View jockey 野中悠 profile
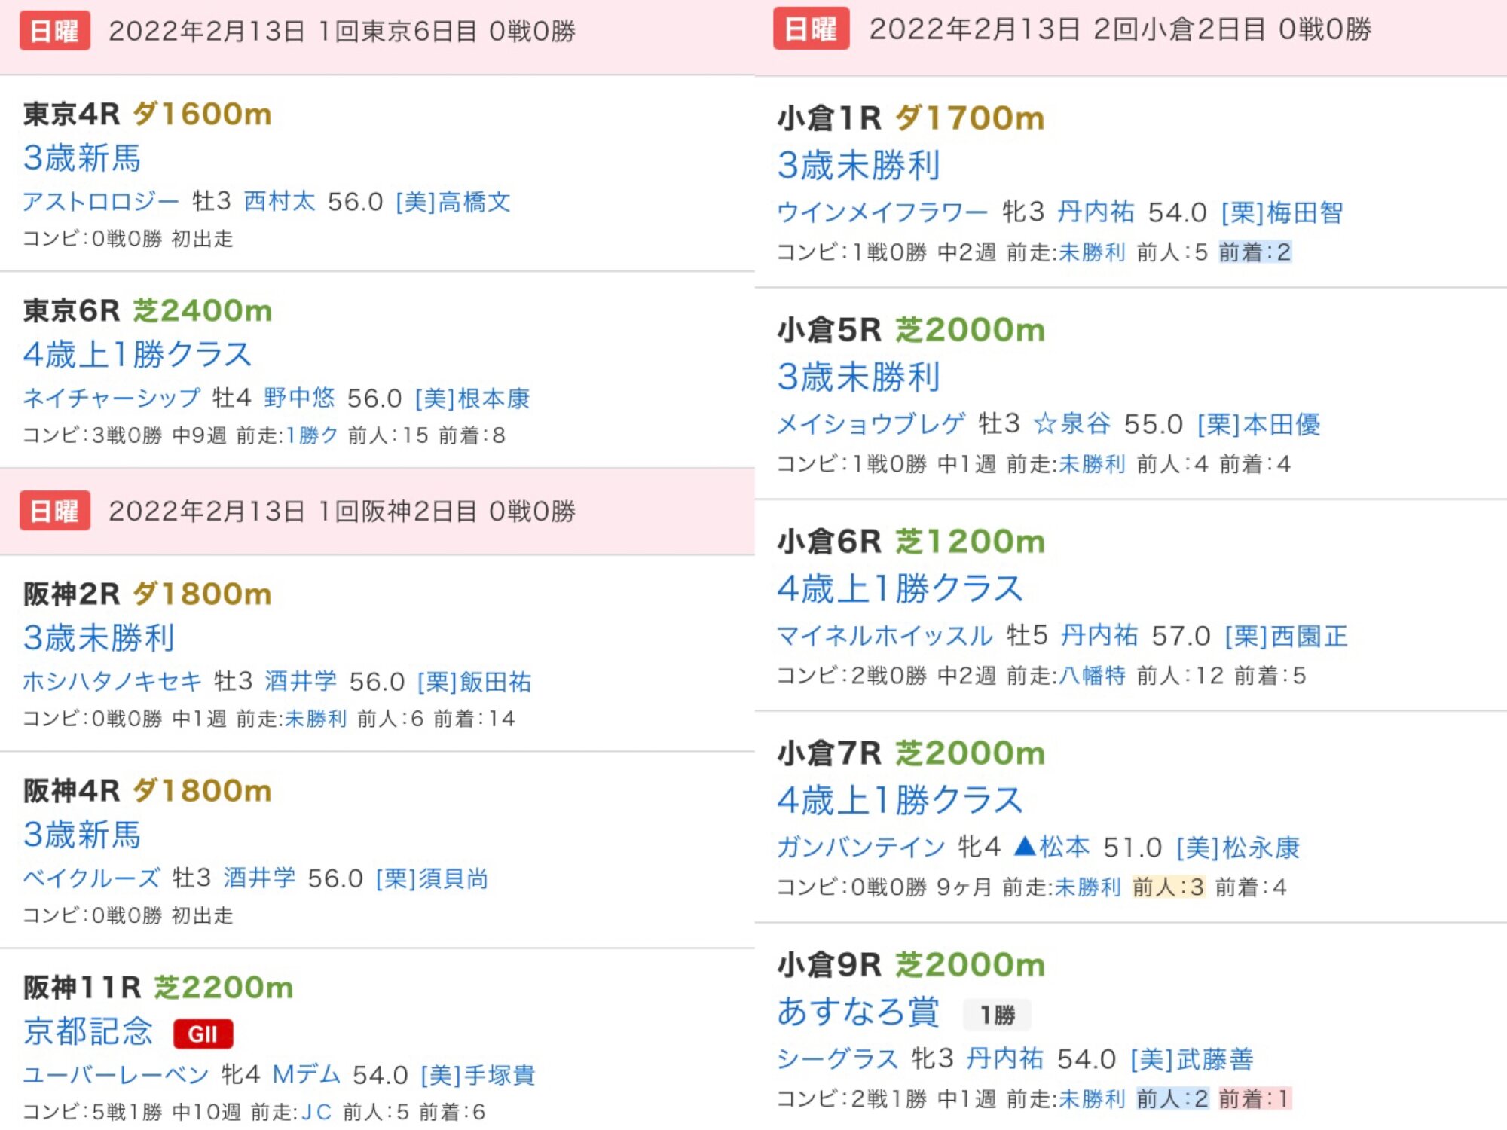The image size is (1507, 1130). point(299,399)
